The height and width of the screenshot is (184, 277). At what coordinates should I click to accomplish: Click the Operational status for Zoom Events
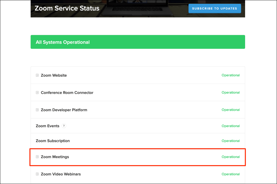(x=231, y=126)
